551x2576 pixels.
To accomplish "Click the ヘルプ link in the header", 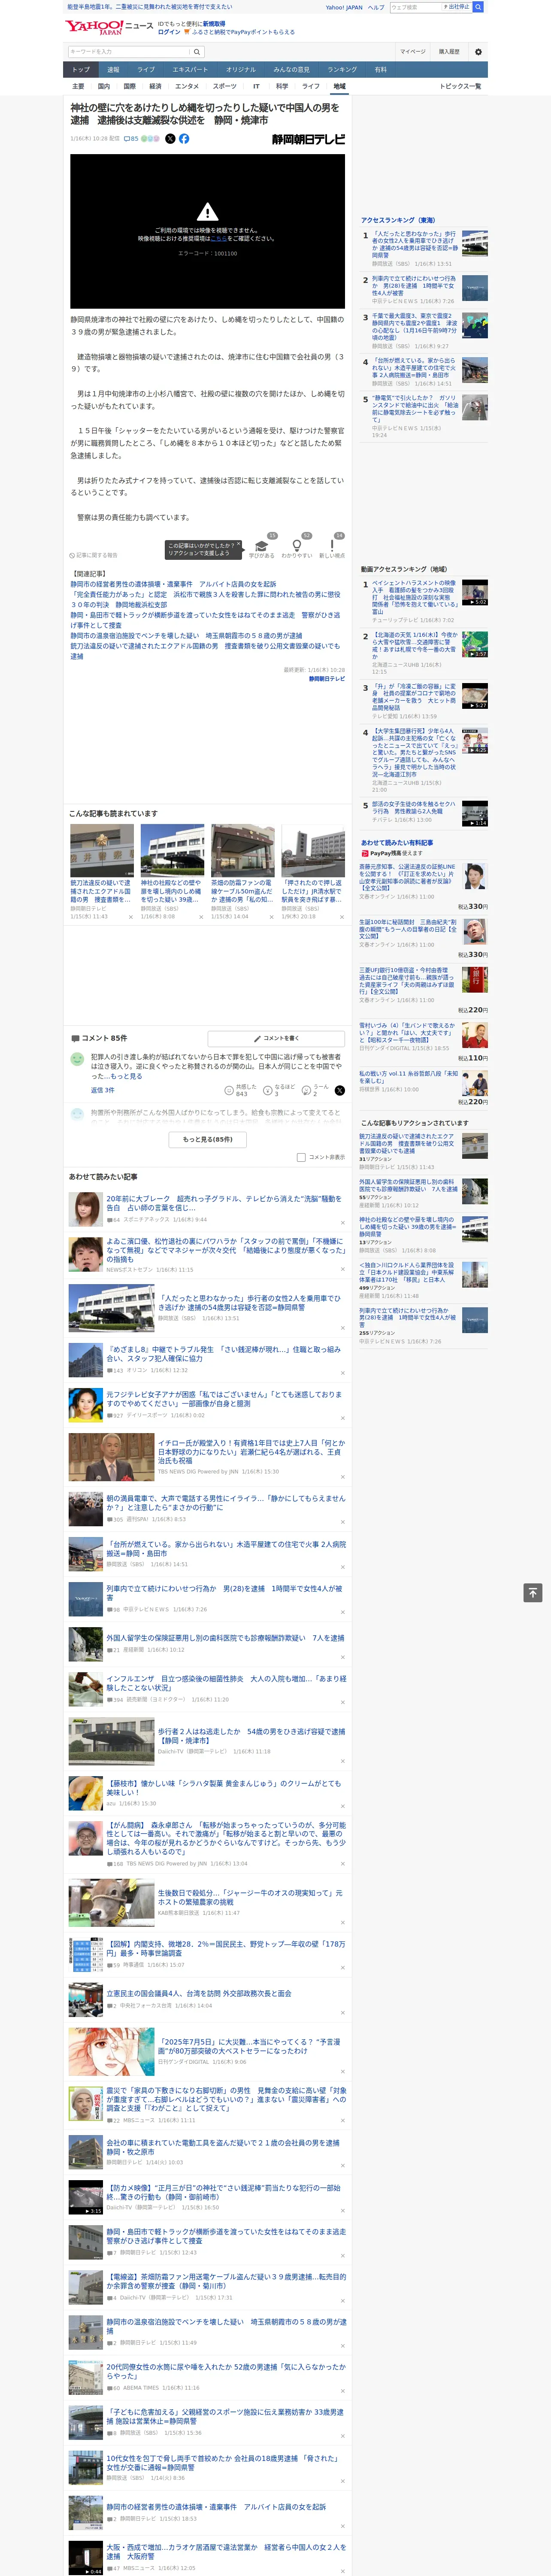I will (x=375, y=7).
